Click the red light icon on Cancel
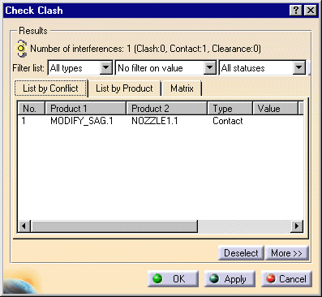Screen dimensions: 322x297 [271, 278]
